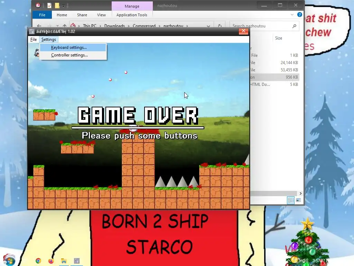Image resolution: width=354 pixels, height=266 pixels.
Task: Show hidden system tray icons chevron
Action: tap(289, 261)
